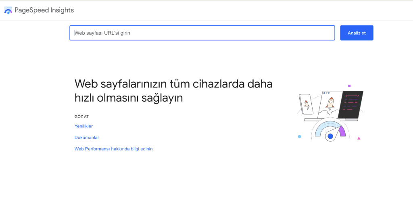Open the Yenilikler link
Viewport: 413px width, 198px height.
83,126
